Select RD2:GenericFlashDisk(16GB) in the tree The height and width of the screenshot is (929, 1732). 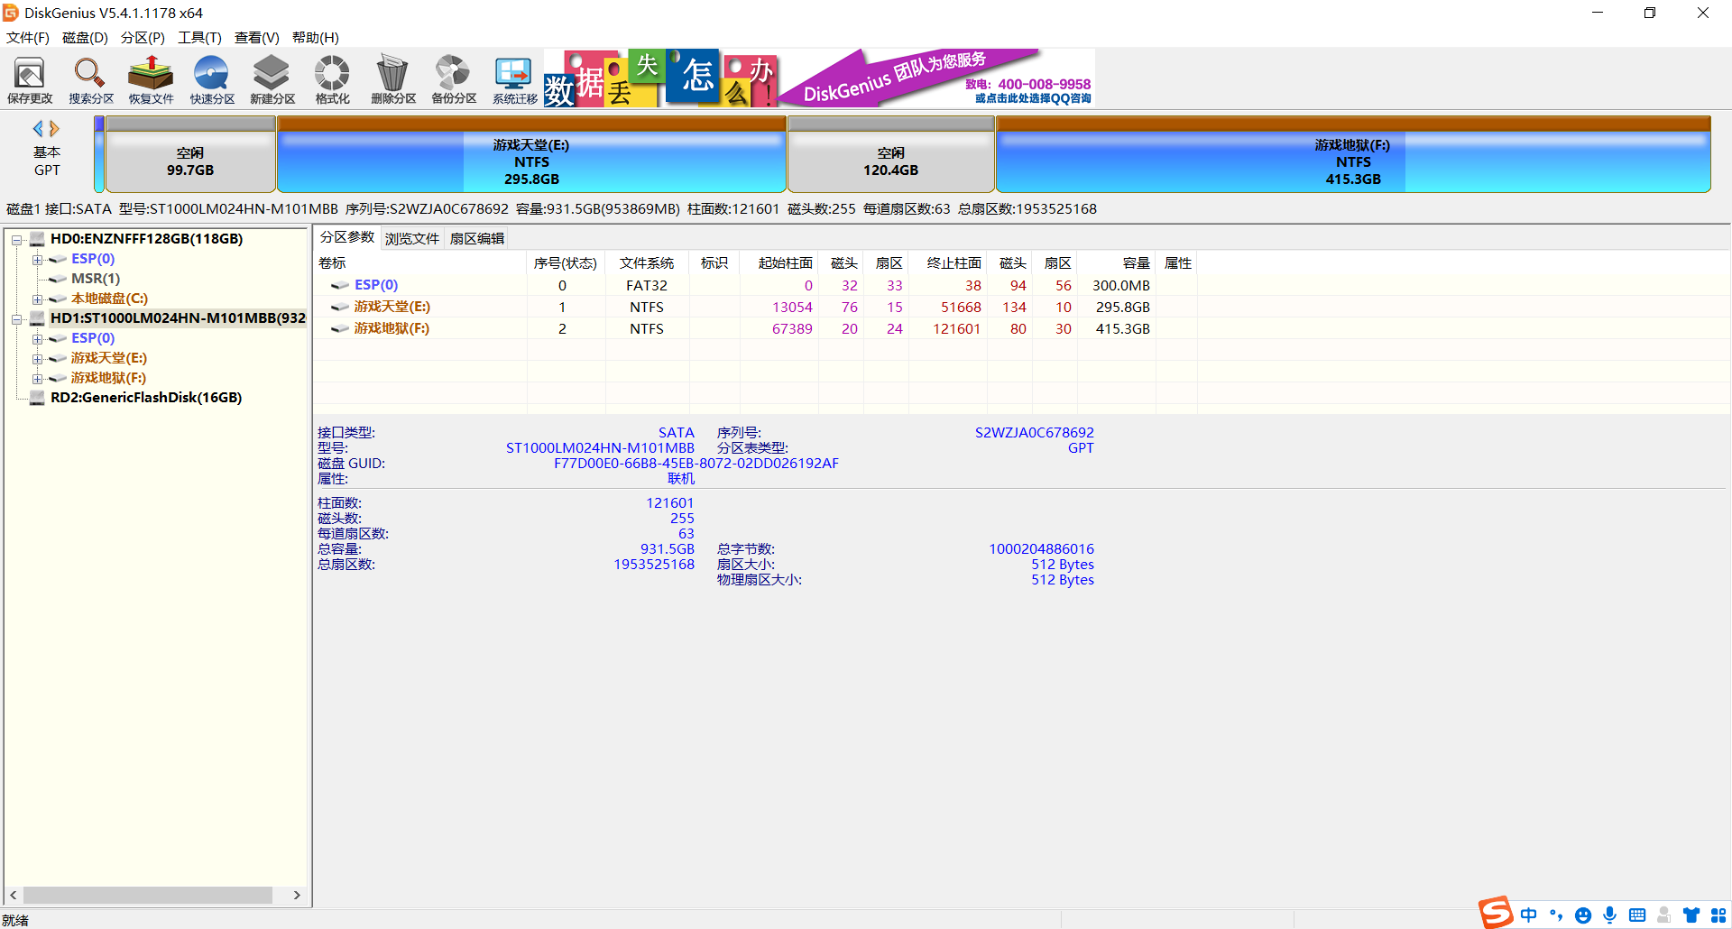pyautogui.click(x=146, y=398)
